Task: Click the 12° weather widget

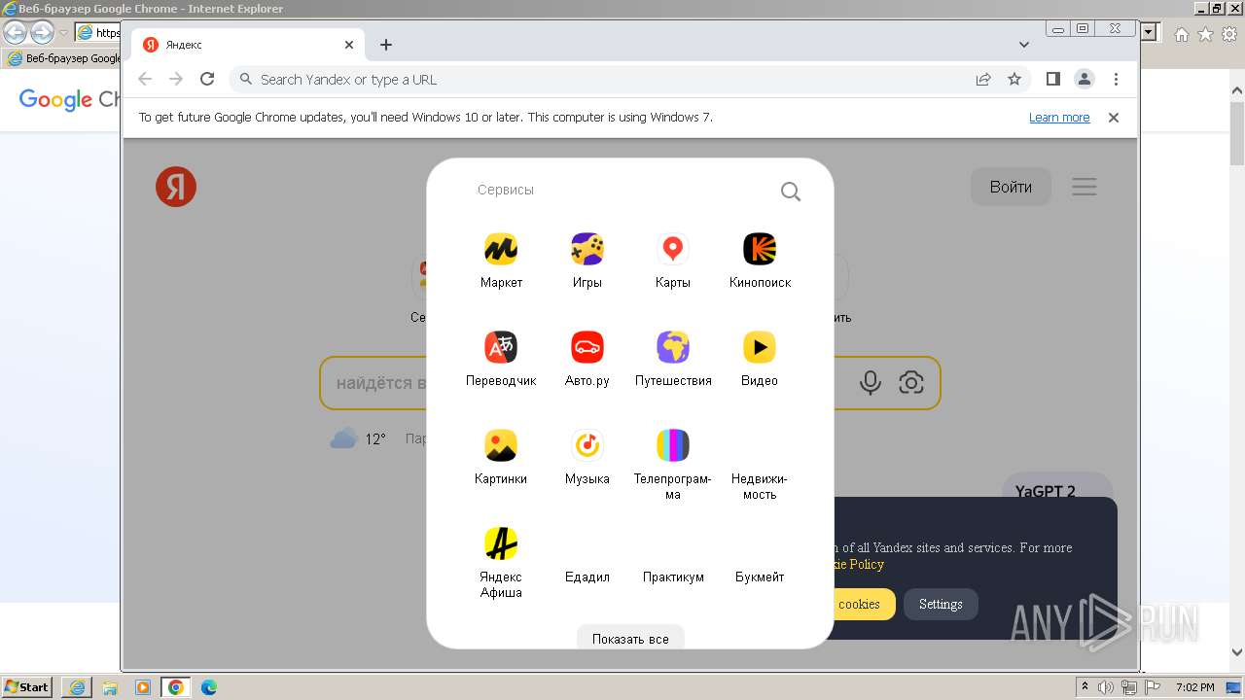Action: pyautogui.click(x=359, y=438)
